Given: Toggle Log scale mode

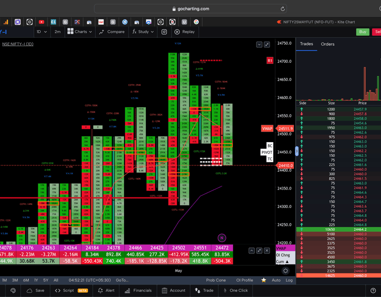Looking at the screenshot, I should (x=289, y=280).
